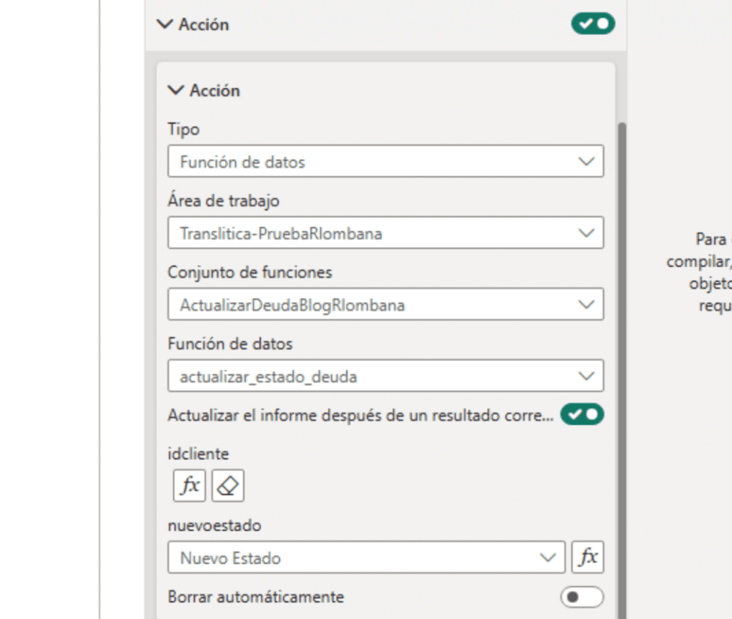Enable the Borrar automáticamente switch

(582, 597)
